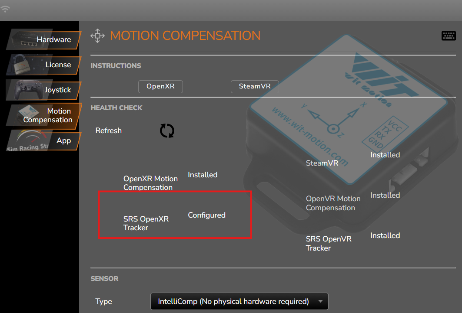
Task: Click the SENSOR section heading
Action: [104, 279]
